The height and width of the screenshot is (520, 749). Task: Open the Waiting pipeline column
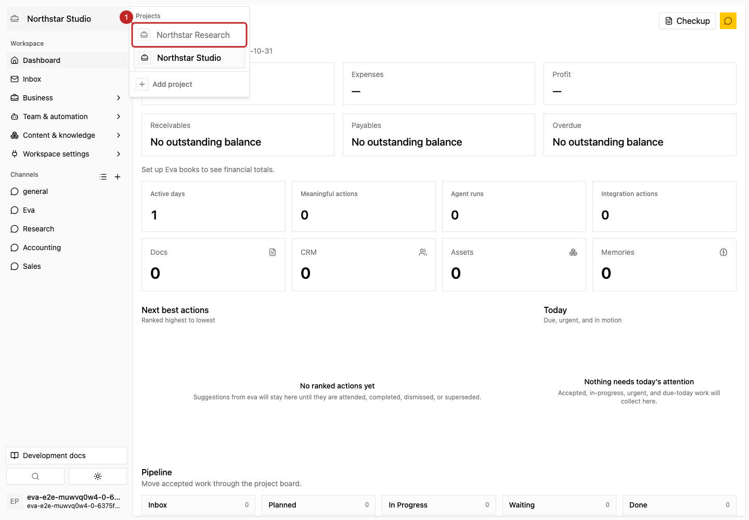[559, 505]
